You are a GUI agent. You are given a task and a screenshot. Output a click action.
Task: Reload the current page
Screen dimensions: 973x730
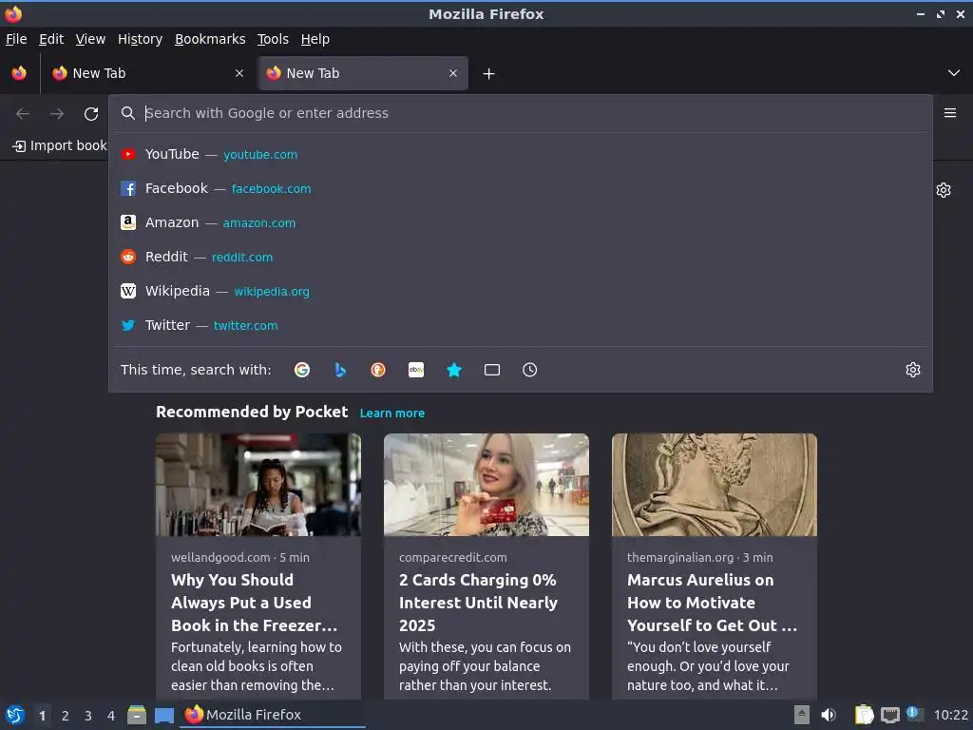tap(91, 114)
